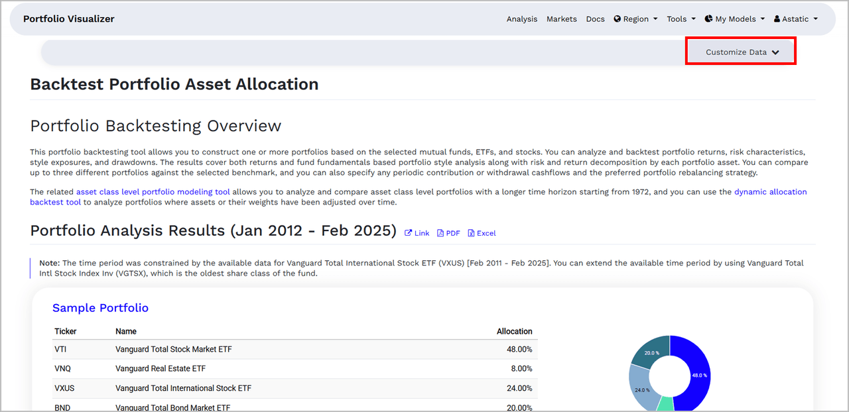Screen dimensions: 849x412
Task: Click Vanguard Total Stock Market ETF name
Action: pyautogui.click(x=174, y=349)
